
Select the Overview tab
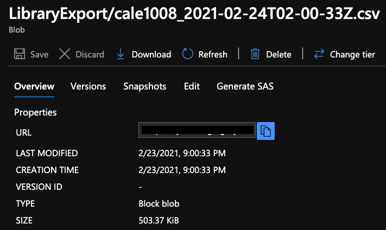pos(34,86)
